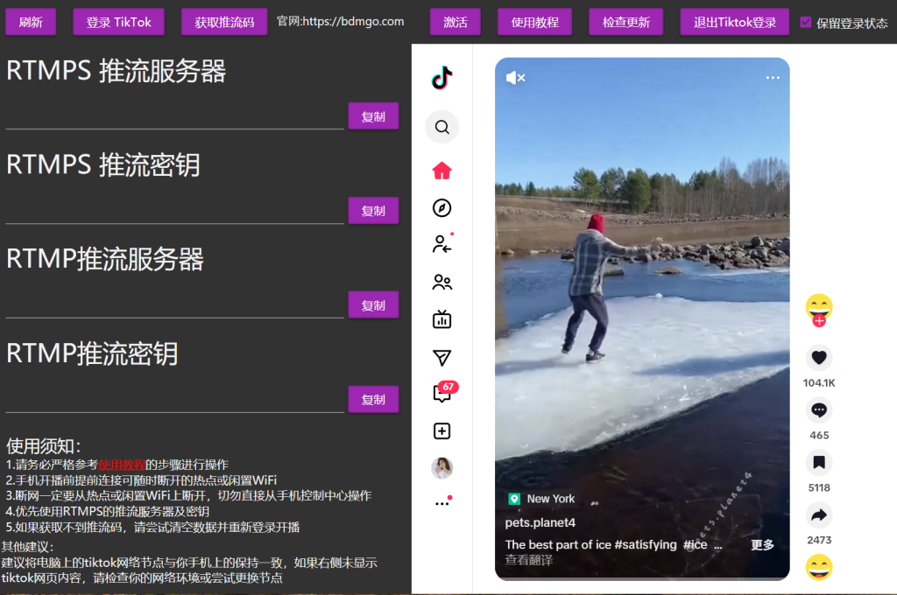Open the video three-dots options menu
897x595 pixels.
pos(772,78)
